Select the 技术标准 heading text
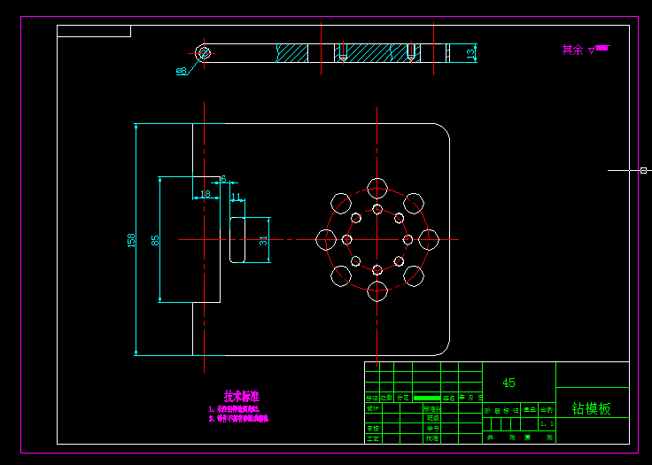Screen dimensions: 652x465 (x=242, y=396)
